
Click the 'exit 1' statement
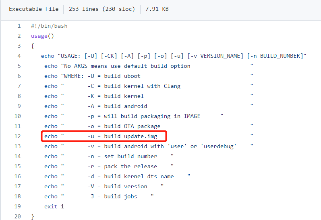[x=54, y=206]
